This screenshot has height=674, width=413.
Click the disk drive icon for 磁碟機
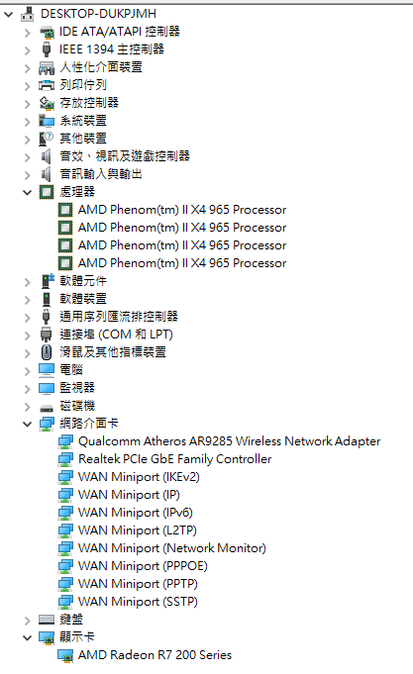(47, 407)
